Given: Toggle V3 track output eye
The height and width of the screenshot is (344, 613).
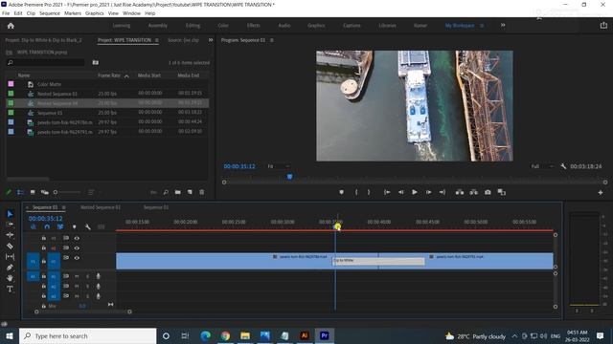Looking at the screenshot, I should tap(77, 238).
